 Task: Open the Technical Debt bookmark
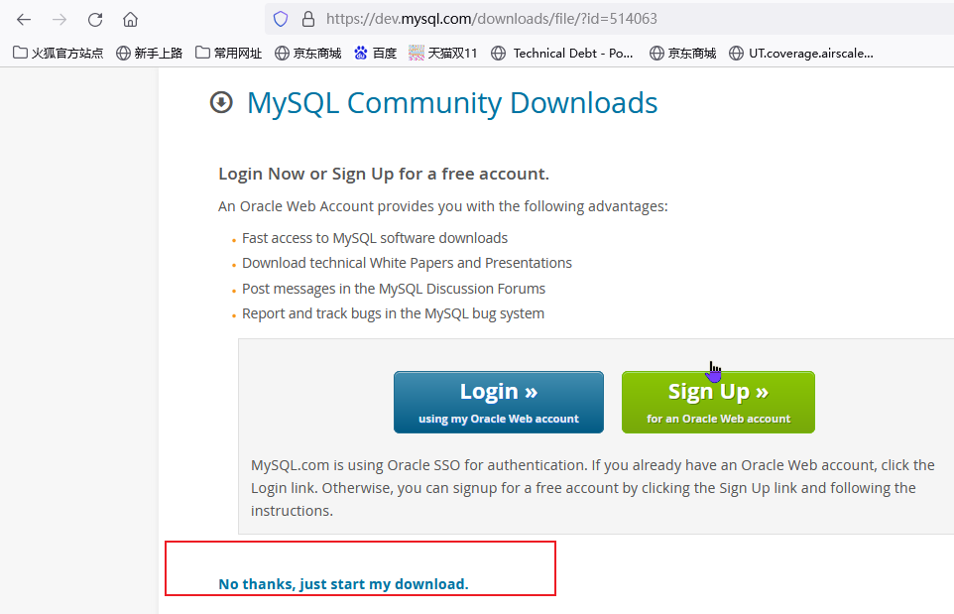561,54
